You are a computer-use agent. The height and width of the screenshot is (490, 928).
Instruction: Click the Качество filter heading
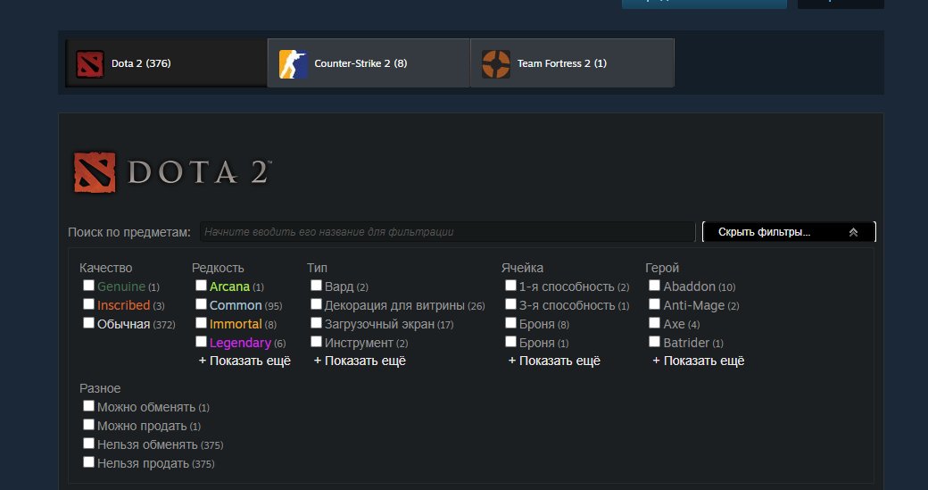106,268
